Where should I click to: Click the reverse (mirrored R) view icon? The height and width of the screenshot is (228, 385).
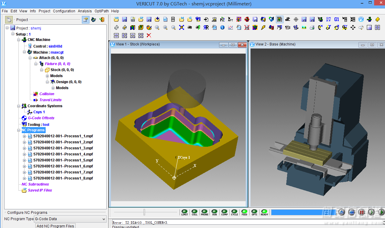(206, 27)
